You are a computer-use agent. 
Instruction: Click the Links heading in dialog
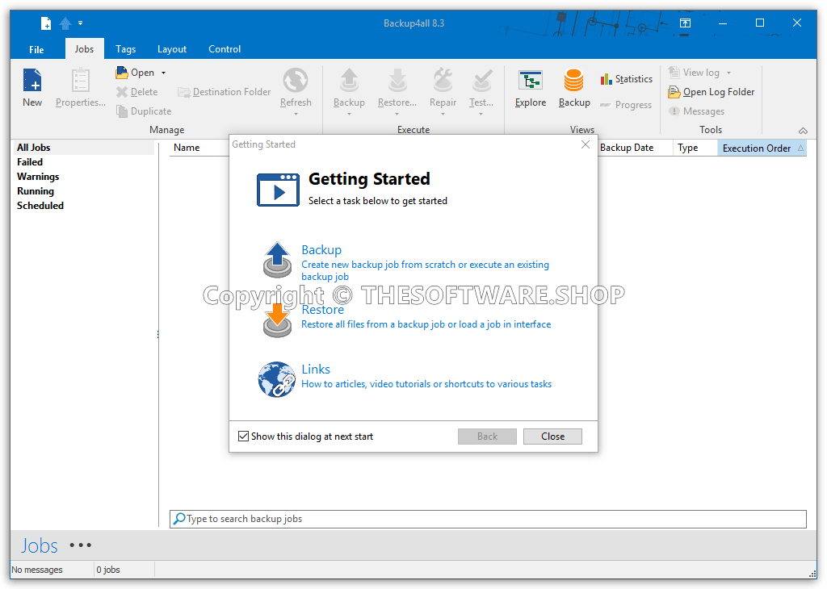coord(316,370)
